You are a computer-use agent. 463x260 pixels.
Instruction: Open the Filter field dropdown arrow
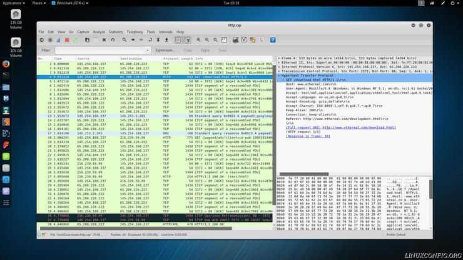point(147,50)
